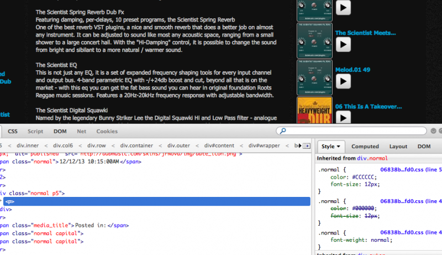Click the search magnifier icon in Firebug
The image size is (442, 255).
coord(283,132)
